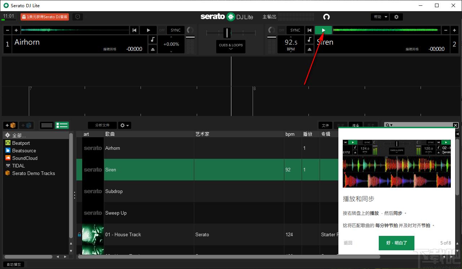The width and height of the screenshot is (462, 269).
Task: Enable SYNC on deck 1
Action: (176, 30)
